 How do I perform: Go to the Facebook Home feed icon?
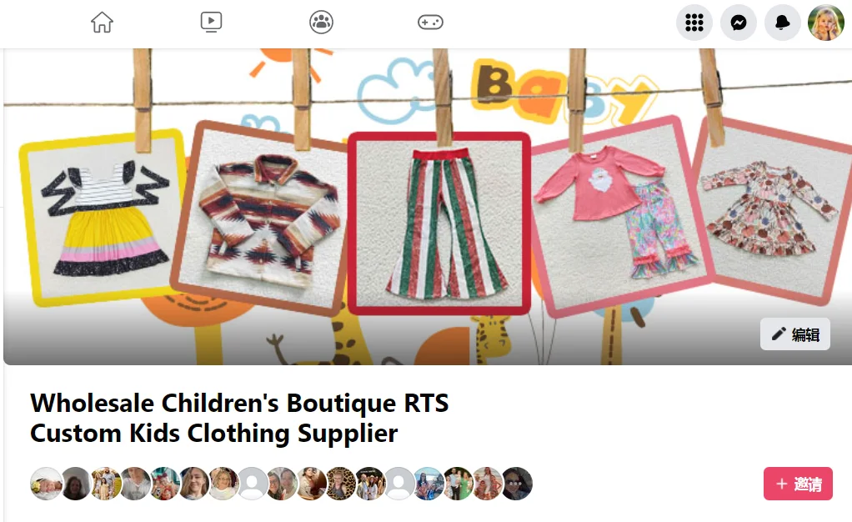click(103, 23)
